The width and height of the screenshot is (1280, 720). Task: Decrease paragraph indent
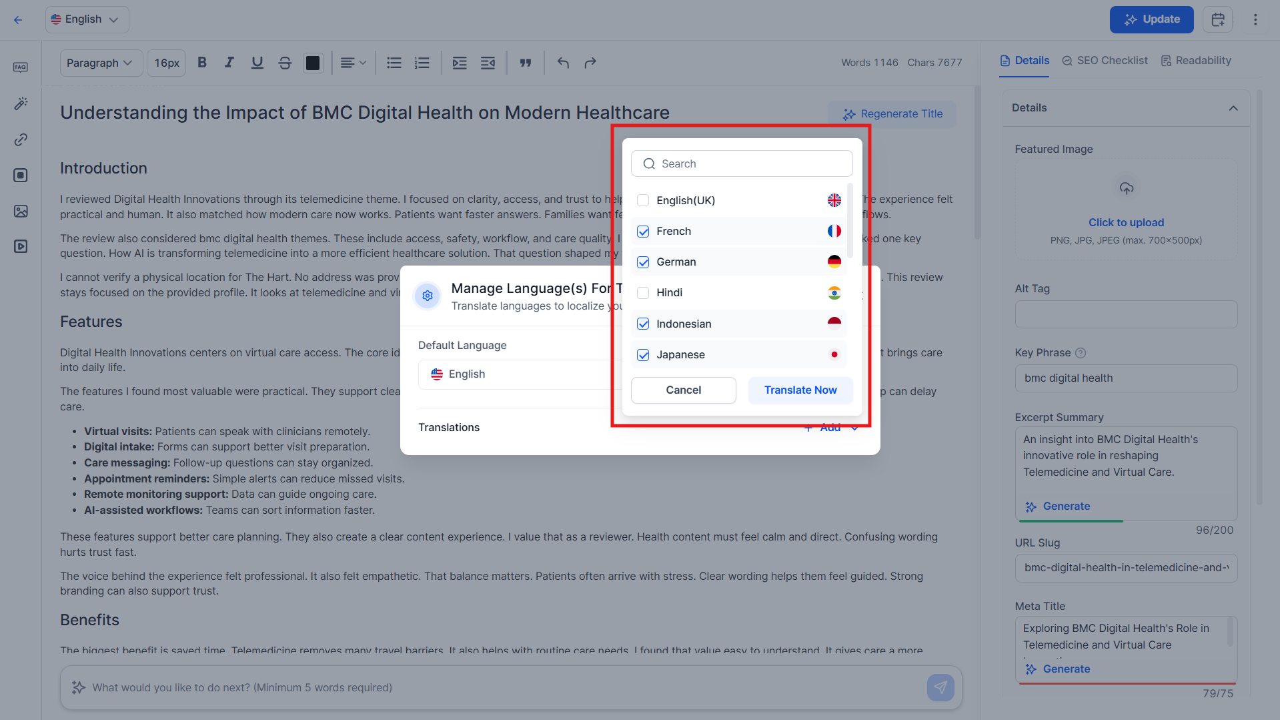coord(488,63)
